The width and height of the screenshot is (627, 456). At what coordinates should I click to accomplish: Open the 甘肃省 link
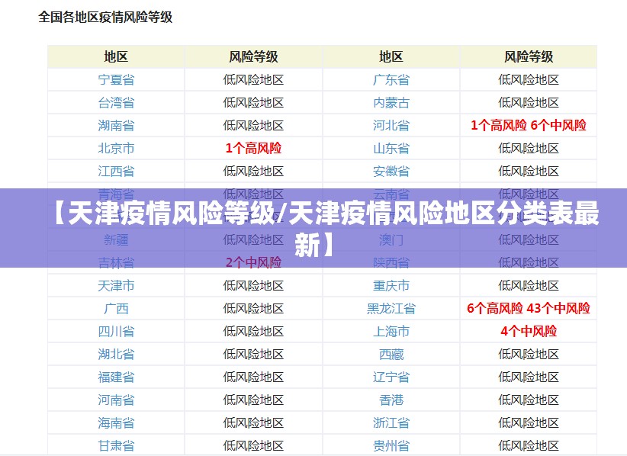(x=116, y=445)
